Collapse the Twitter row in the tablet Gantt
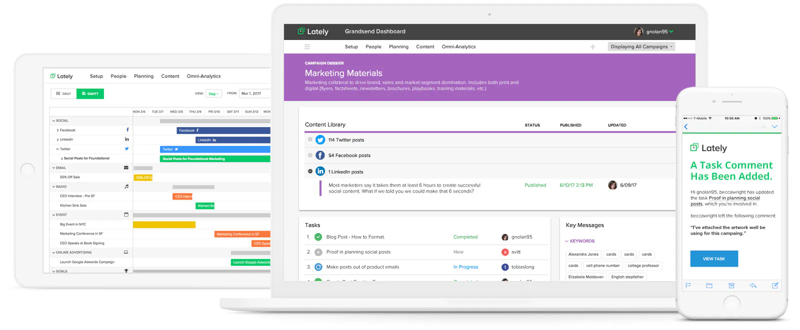The width and height of the screenshot is (800, 330). pyautogui.click(x=58, y=149)
